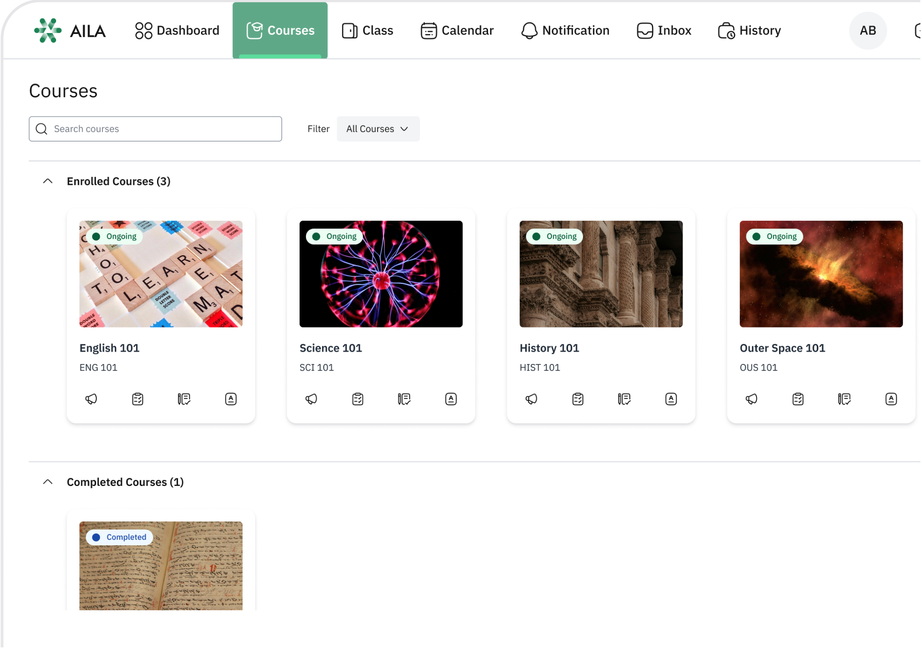The width and height of the screenshot is (922, 649).
Task: Collapse the Enrolled Courses section
Action: point(48,181)
